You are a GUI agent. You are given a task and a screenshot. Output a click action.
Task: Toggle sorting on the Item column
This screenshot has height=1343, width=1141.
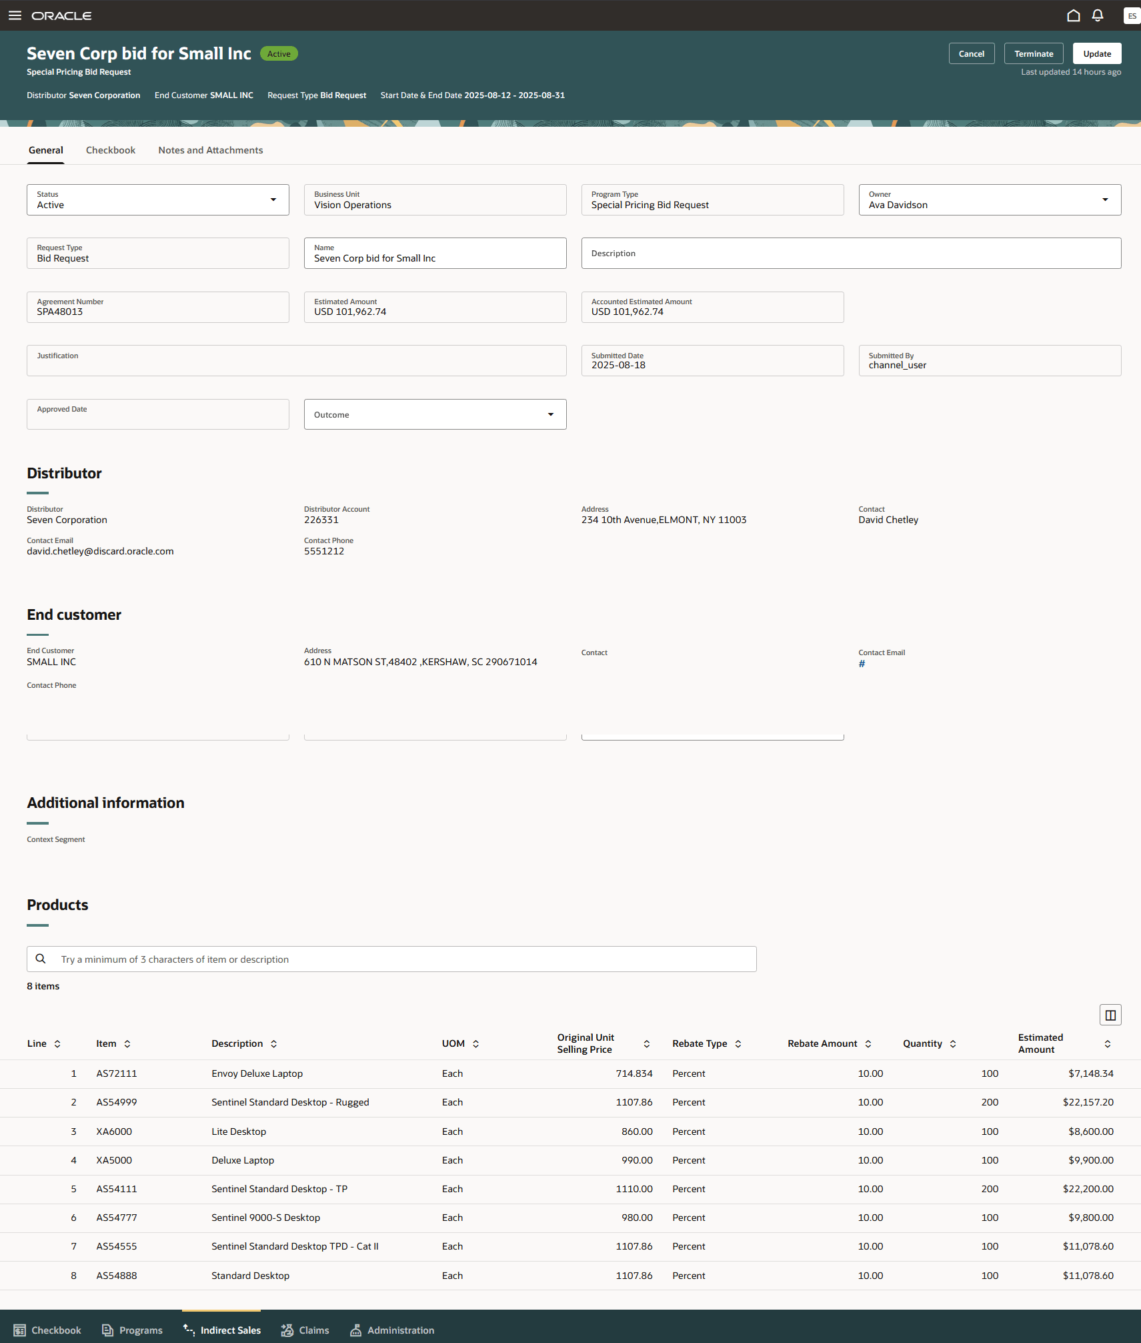pos(127,1043)
